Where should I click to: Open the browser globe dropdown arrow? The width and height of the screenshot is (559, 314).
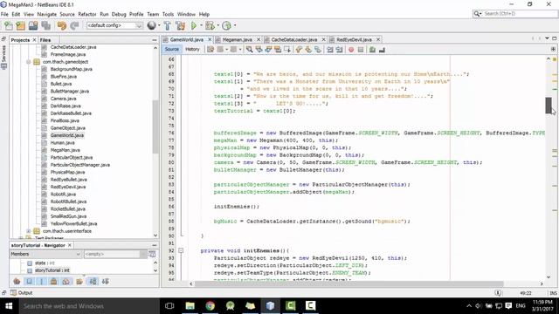(x=159, y=25)
